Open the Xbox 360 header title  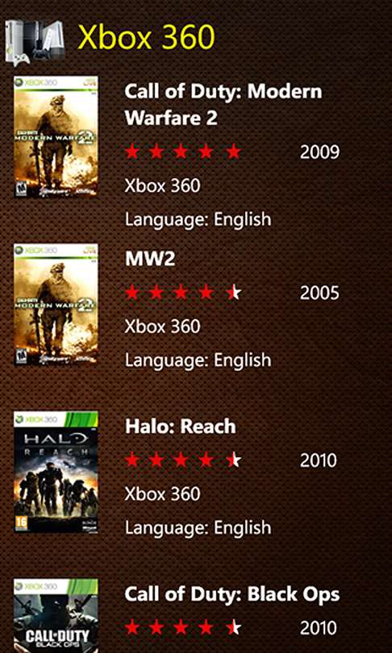146,37
